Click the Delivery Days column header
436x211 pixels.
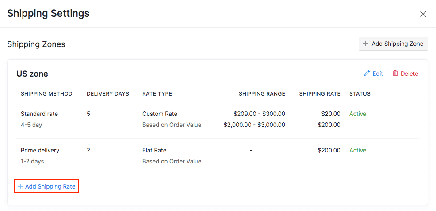[108, 94]
